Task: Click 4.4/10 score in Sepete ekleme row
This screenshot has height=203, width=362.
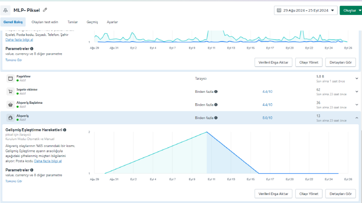Action: pos(267,91)
